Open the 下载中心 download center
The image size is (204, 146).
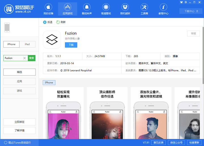click(x=191, y=11)
